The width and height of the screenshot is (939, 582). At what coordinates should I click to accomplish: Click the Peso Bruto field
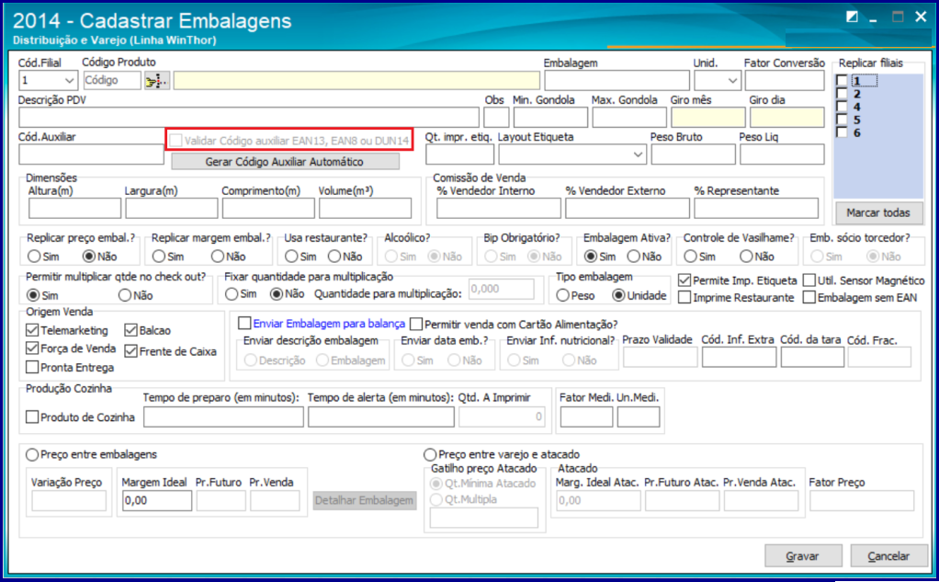coord(694,154)
